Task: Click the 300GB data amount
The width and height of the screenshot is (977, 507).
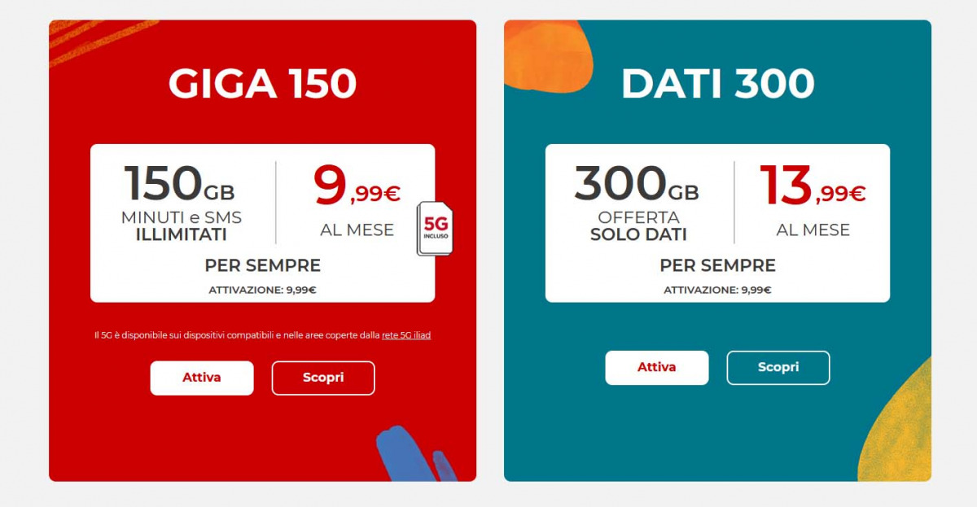Action: click(636, 185)
